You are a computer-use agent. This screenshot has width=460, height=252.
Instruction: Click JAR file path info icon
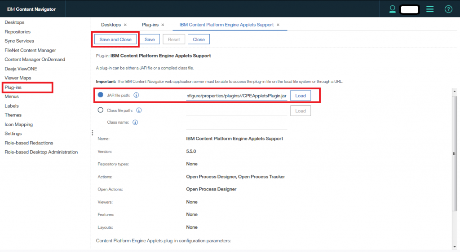point(136,95)
